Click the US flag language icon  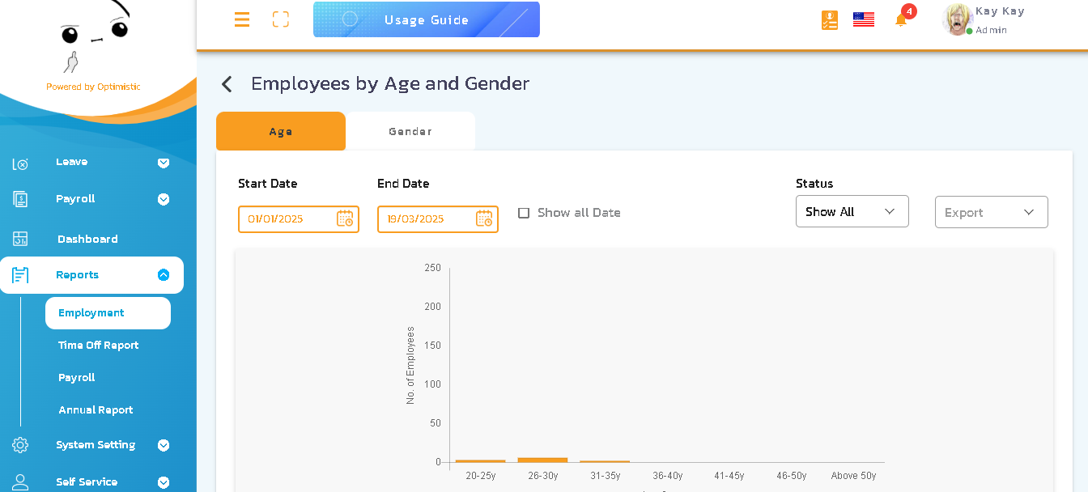click(x=864, y=20)
